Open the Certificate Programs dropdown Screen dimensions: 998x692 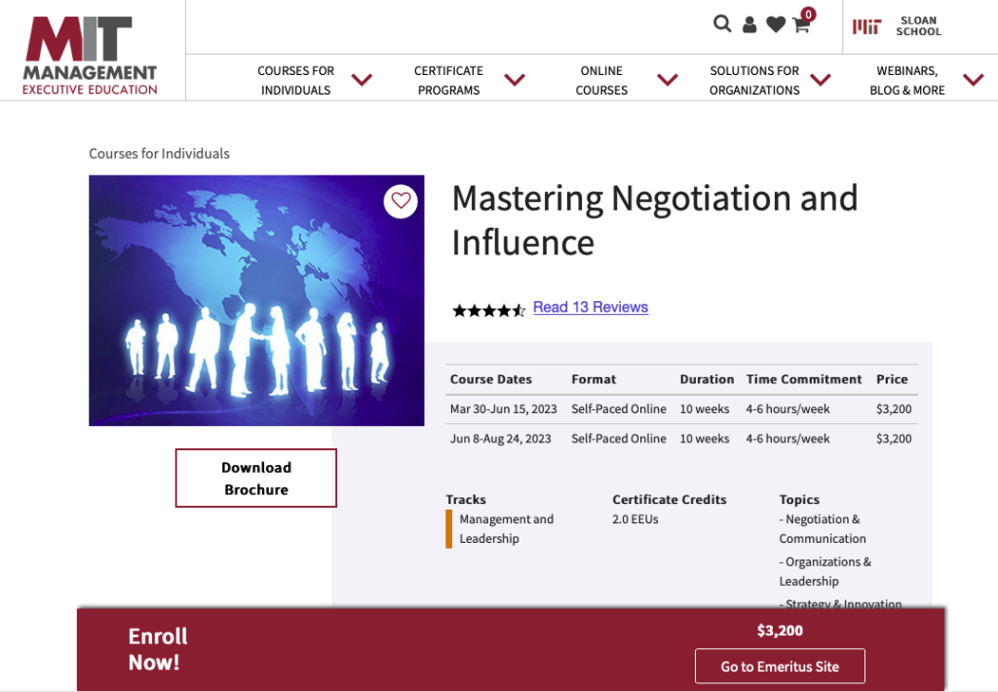point(448,79)
